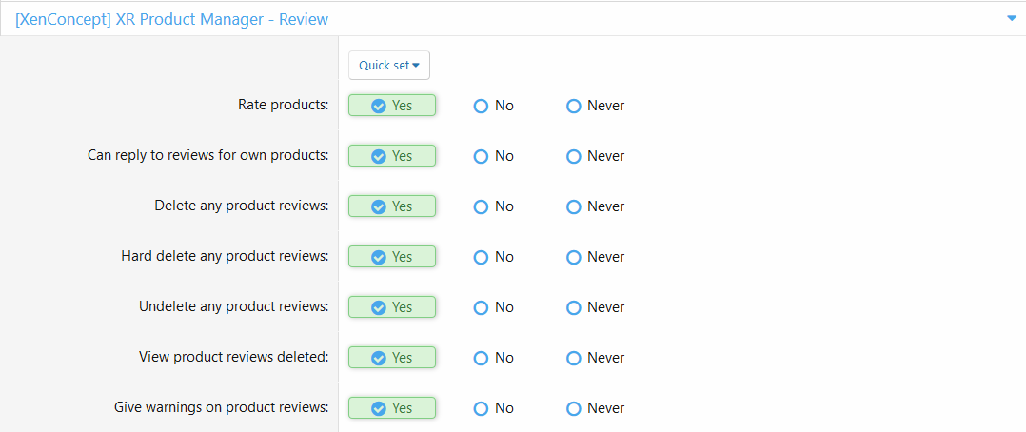
Task: Select Yes for View product reviews deleted
Action: pos(392,358)
